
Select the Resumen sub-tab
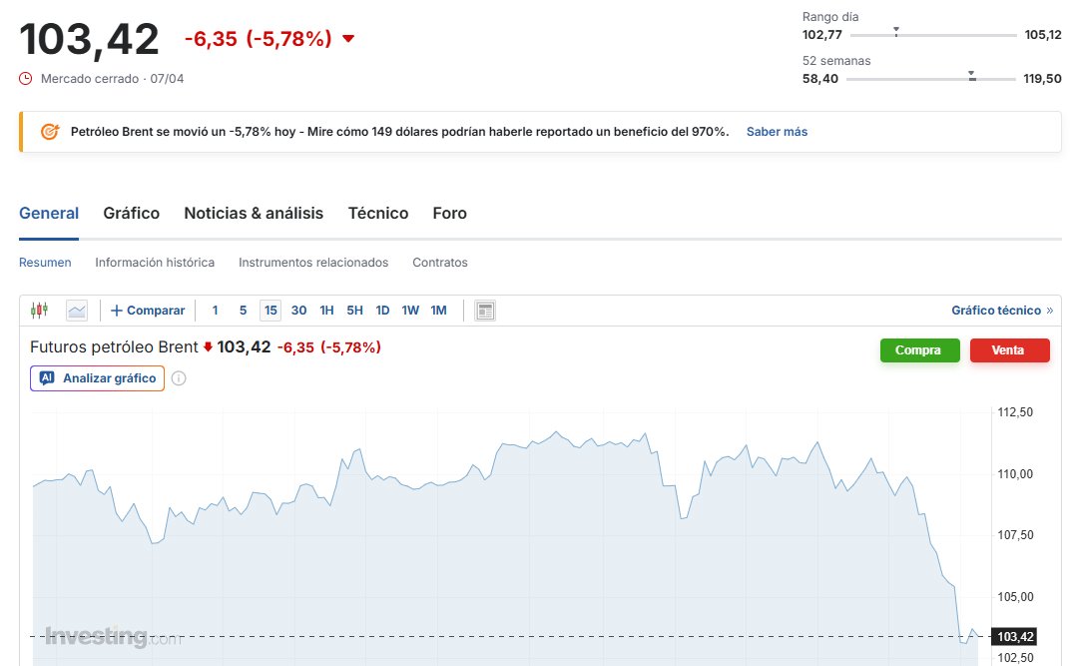click(45, 263)
